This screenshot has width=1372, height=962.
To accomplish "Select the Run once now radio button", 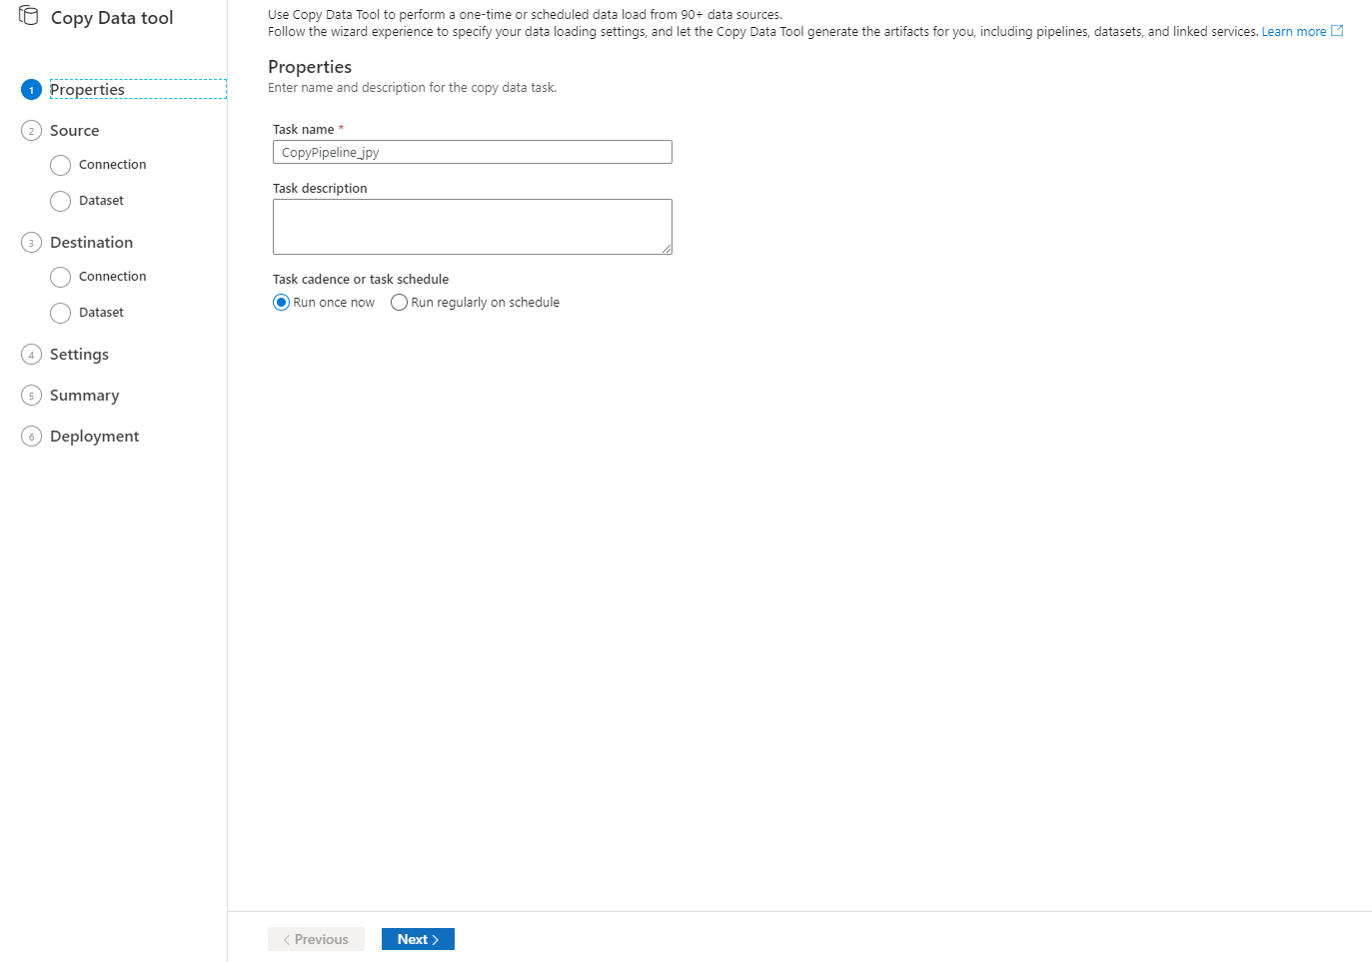I will (x=281, y=303).
